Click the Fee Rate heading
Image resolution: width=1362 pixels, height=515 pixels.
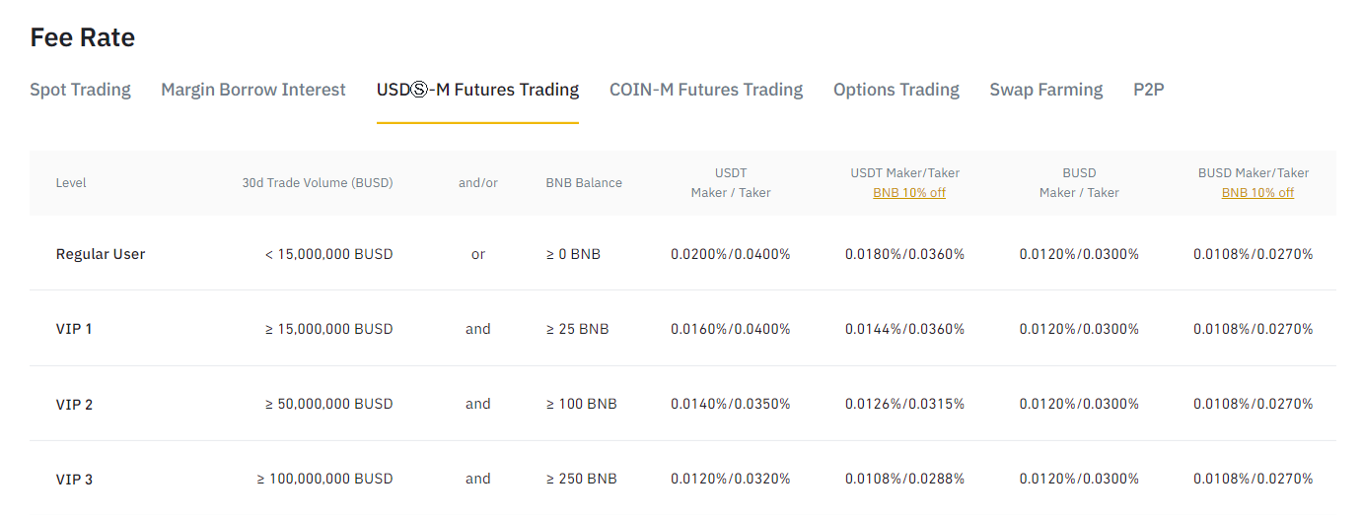[x=83, y=37]
